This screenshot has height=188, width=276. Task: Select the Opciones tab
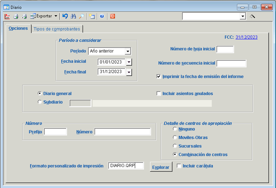18,28
